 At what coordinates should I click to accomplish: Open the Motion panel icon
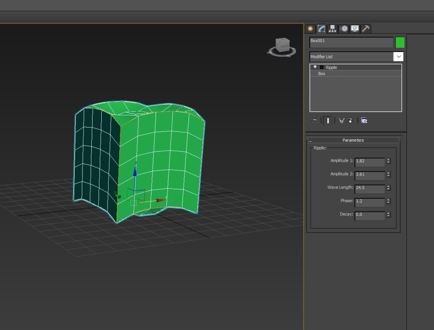click(344, 29)
